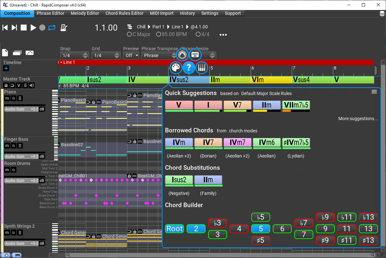Click the blue question mark help icon
The height and width of the screenshot is (258, 386).
[188, 68]
